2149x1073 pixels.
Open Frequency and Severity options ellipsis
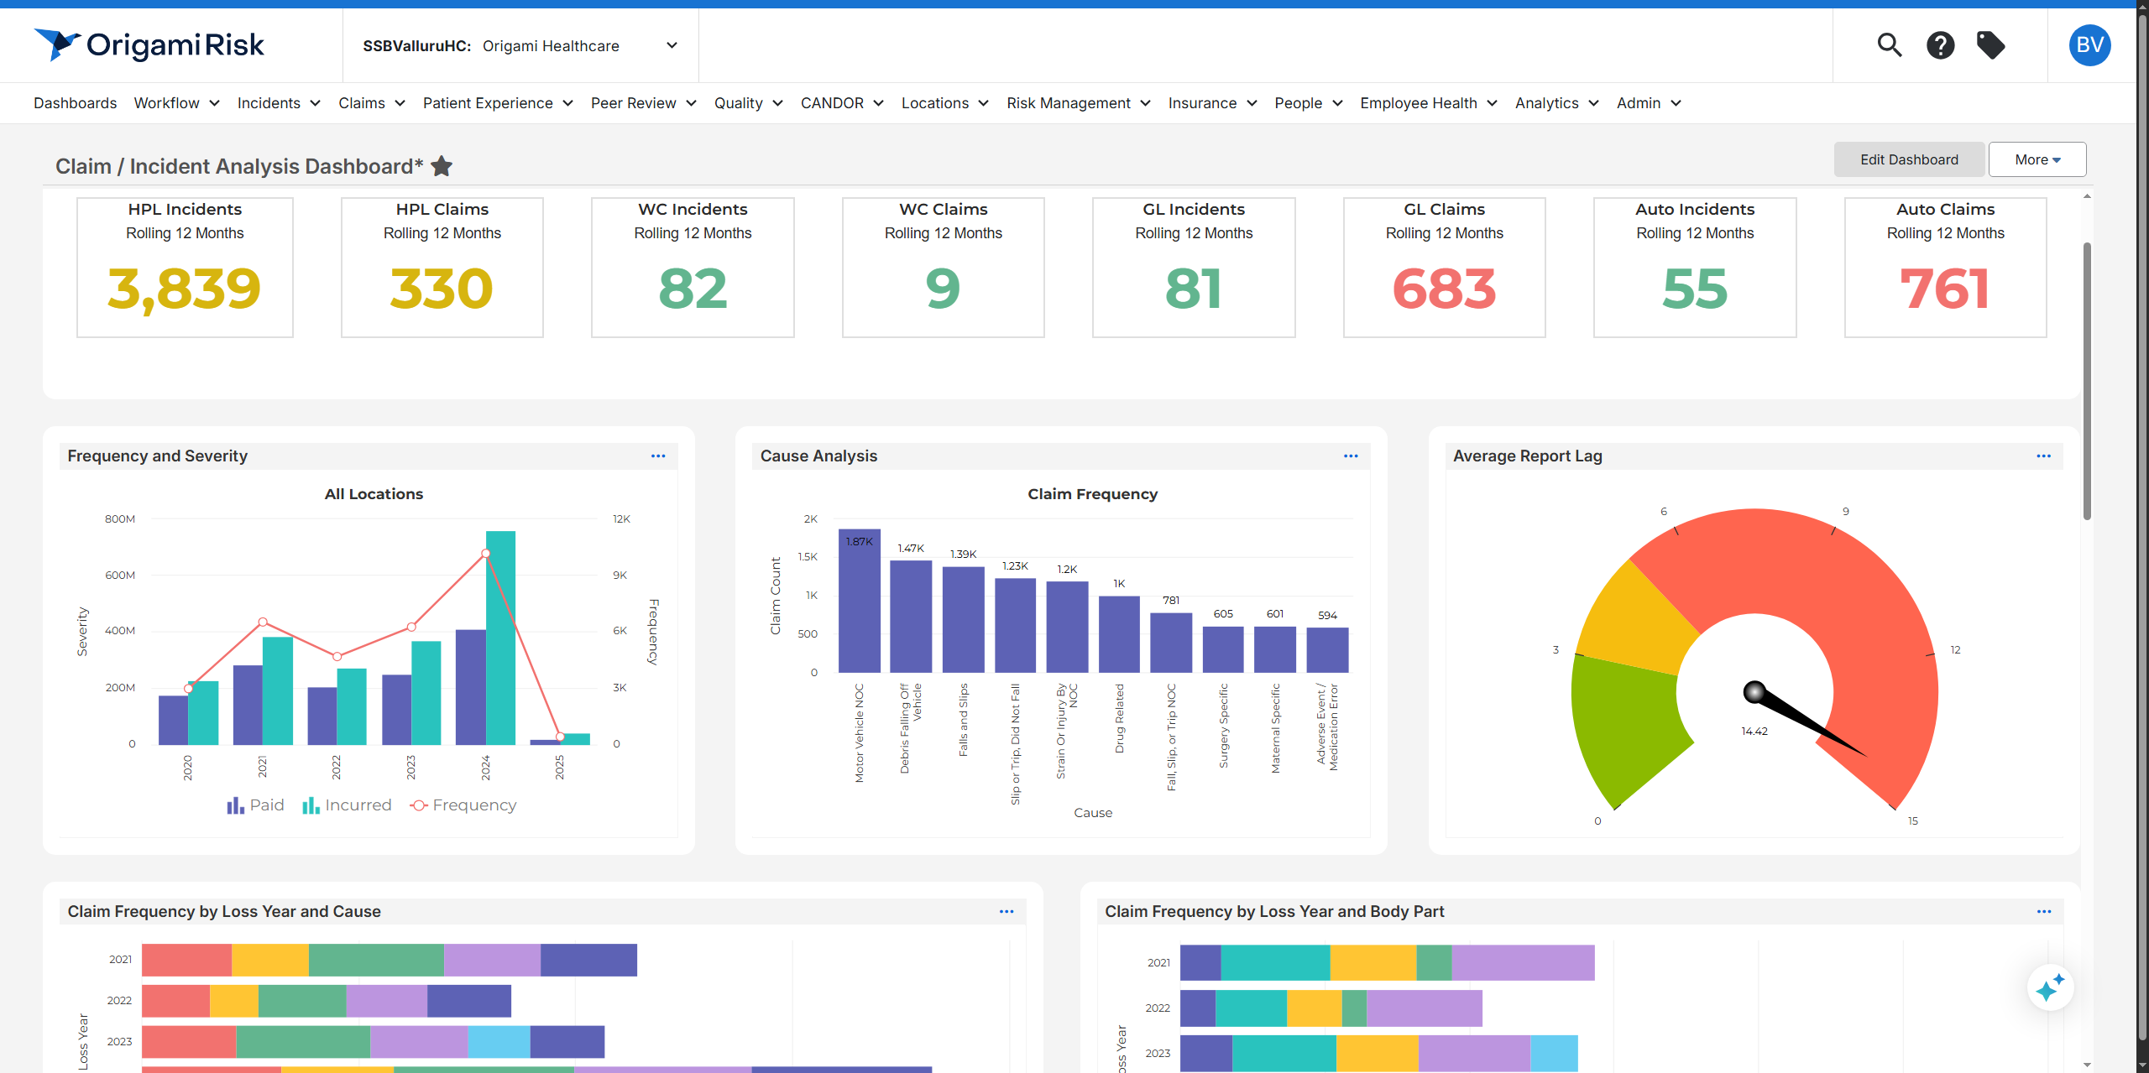click(x=658, y=456)
